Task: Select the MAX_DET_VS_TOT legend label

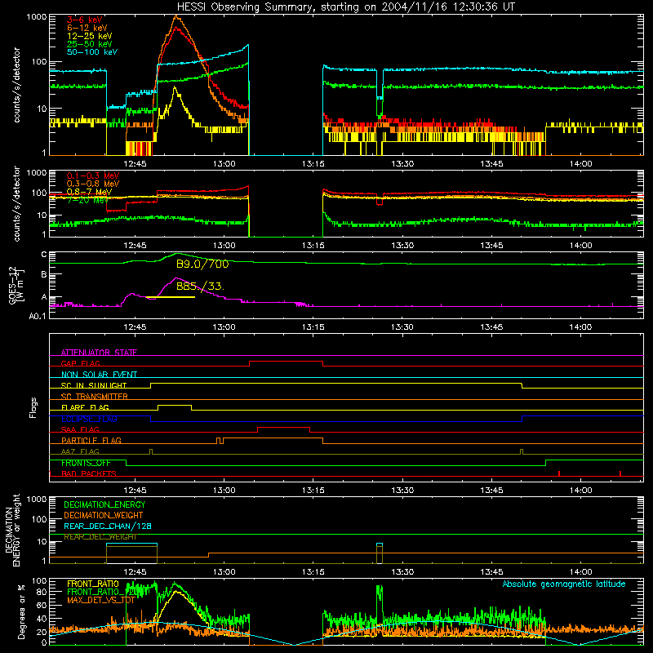Action: pyautogui.click(x=100, y=600)
